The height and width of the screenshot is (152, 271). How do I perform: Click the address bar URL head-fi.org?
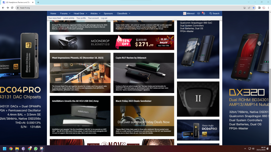click(25, 8)
